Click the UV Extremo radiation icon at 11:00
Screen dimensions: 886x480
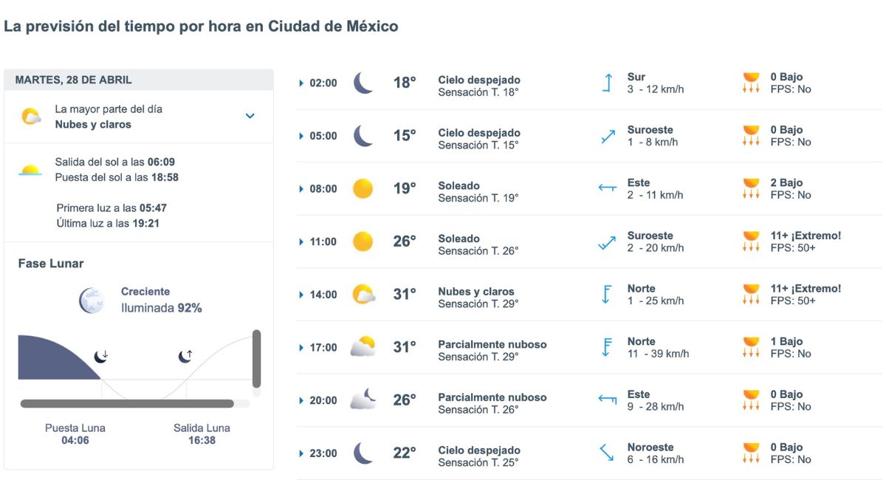(x=752, y=241)
